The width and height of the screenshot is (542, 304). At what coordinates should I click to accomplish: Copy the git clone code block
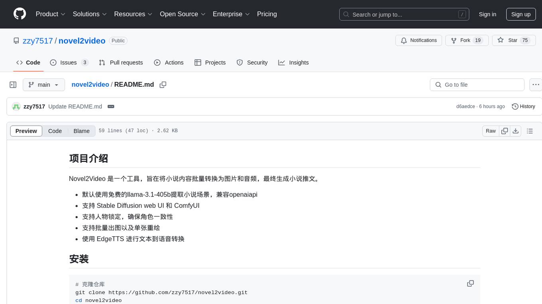[x=471, y=283]
